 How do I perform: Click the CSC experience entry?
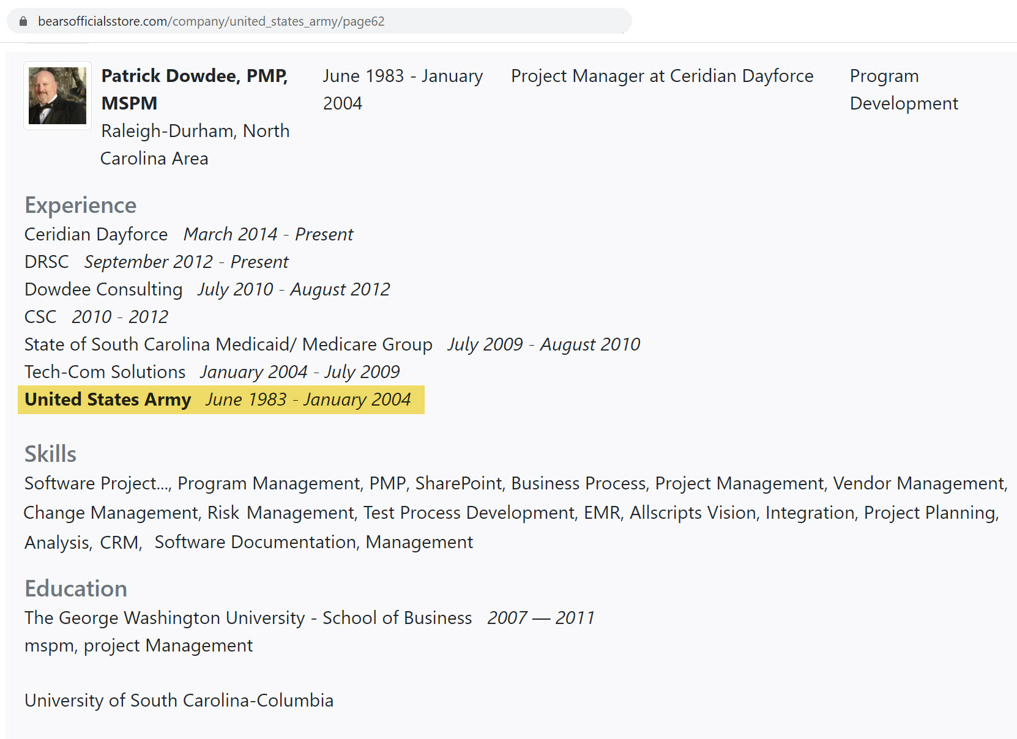[40, 317]
